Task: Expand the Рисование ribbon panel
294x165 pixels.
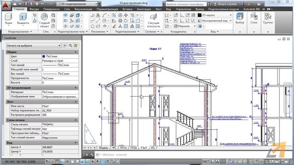Action: pyautogui.click(x=100, y=32)
